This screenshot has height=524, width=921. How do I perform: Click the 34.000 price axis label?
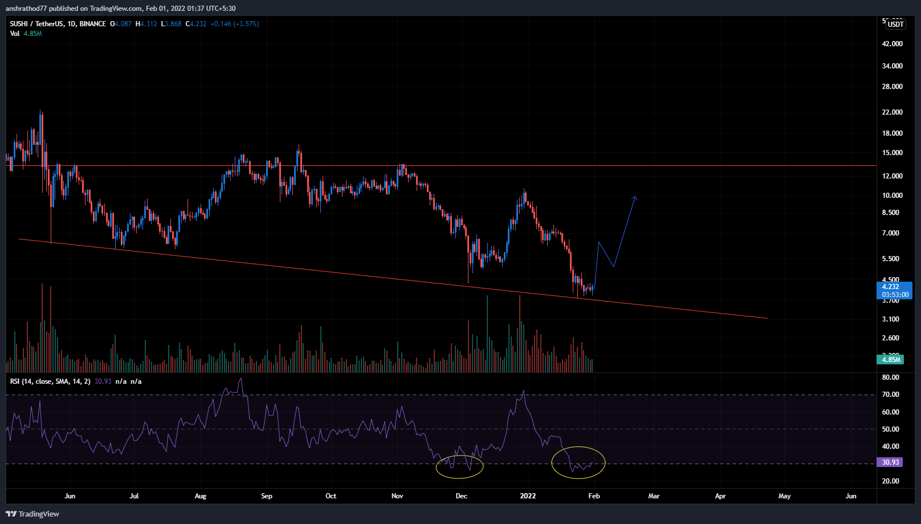point(893,66)
